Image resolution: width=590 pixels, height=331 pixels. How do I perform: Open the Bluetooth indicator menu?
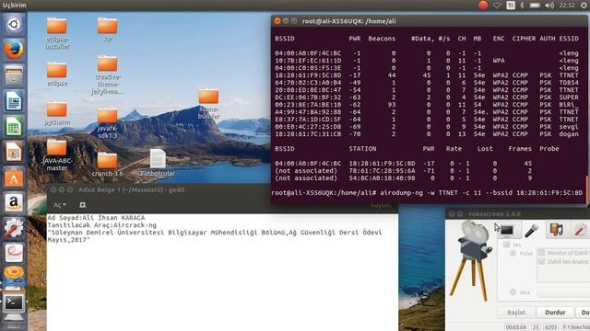[x=522, y=6]
